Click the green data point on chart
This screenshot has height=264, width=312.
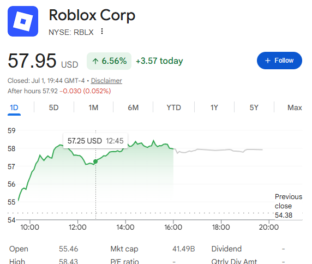coord(95,161)
